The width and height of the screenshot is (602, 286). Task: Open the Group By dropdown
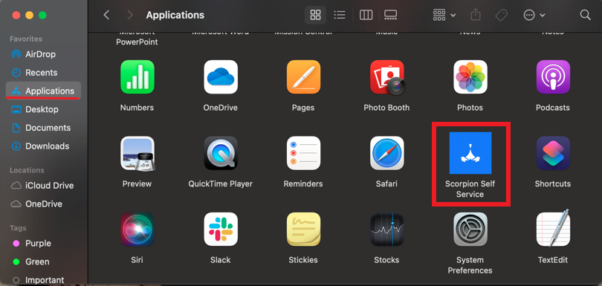[x=444, y=15]
